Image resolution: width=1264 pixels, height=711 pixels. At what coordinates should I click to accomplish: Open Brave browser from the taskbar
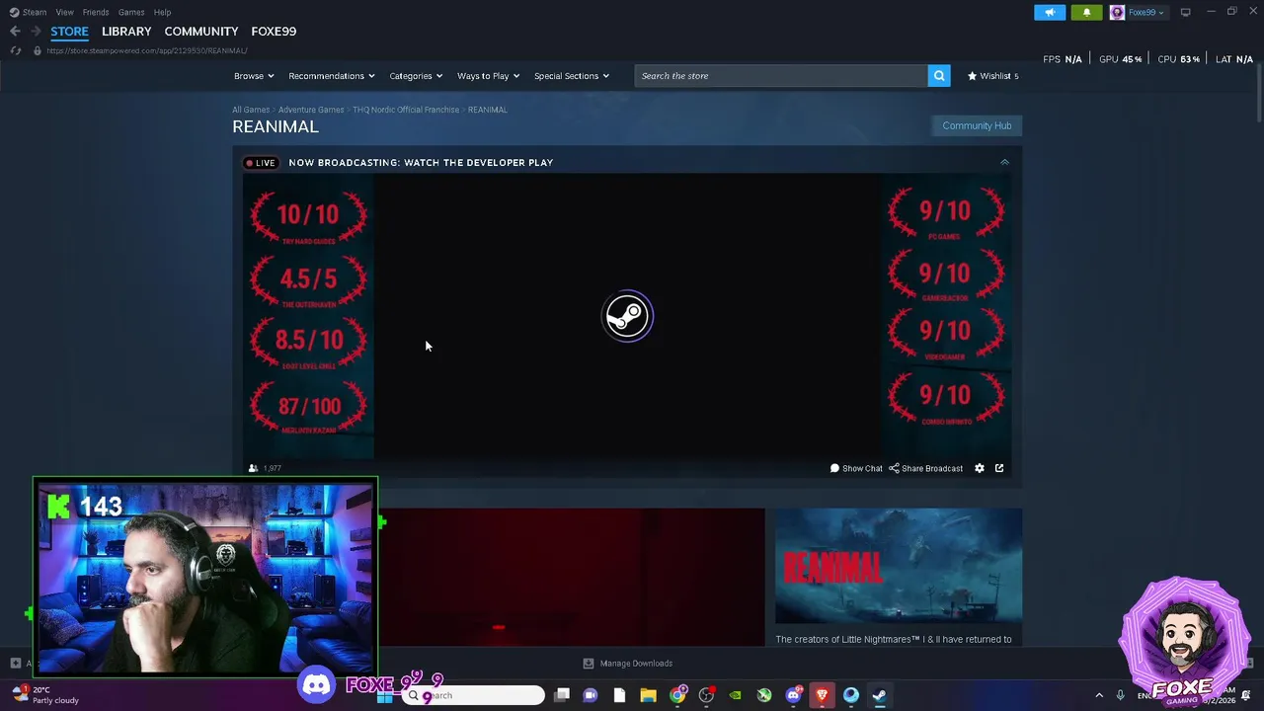click(822, 695)
